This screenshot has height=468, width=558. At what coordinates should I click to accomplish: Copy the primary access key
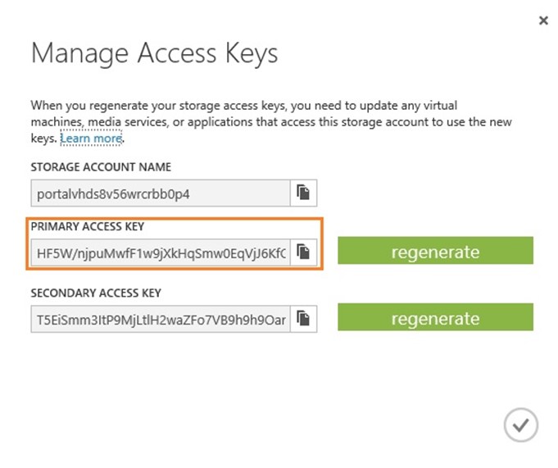[x=303, y=252]
